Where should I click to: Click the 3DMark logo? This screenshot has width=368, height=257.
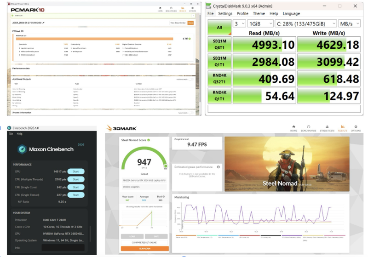tap(121, 128)
